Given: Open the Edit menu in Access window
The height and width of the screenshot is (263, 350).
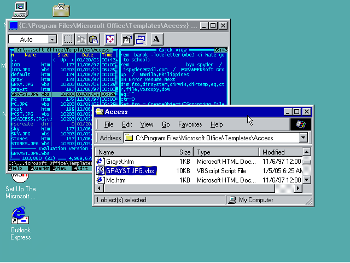Looking at the screenshot, I should [127, 124].
